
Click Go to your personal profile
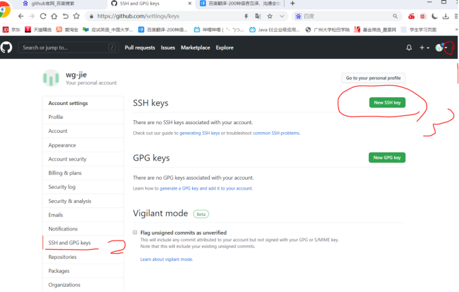(x=374, y=78)
